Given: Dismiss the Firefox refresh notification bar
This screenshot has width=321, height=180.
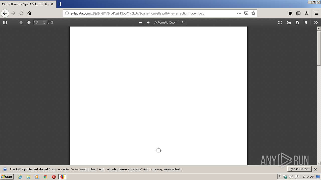Looking at the screenshot, I should click(315, 169).
